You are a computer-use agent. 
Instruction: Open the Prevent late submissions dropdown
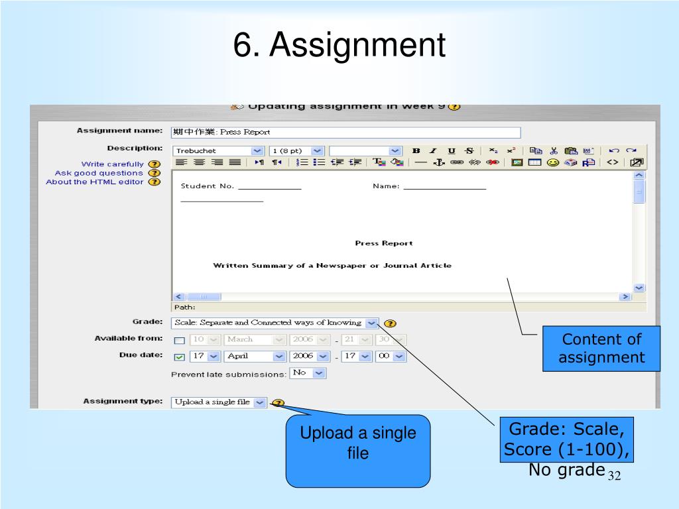point(308,373)
